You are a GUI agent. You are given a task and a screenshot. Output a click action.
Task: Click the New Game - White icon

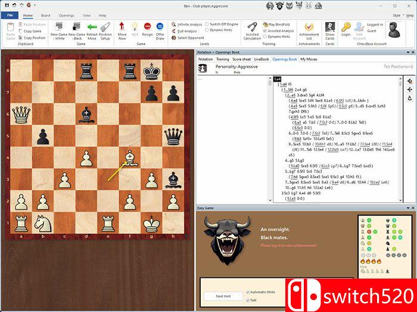coord(59,29)
